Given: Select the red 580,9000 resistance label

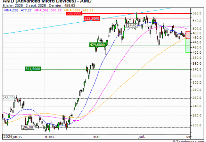Looking at the screenshot, I should (x=74, y=13).
